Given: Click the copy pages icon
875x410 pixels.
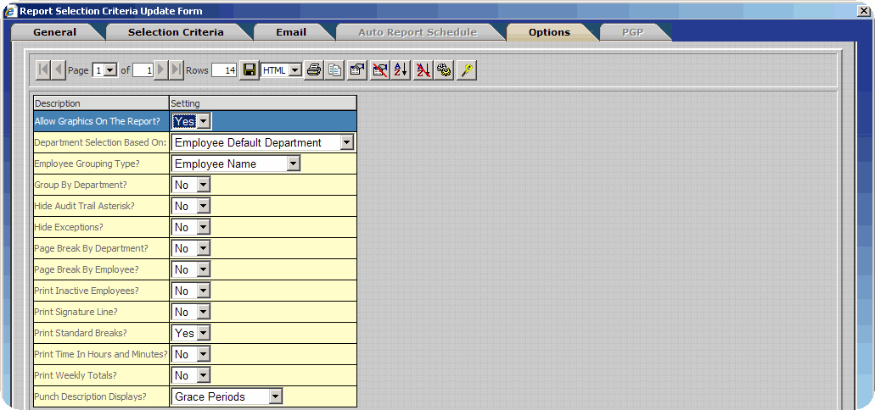Looking at the screenshot, I should tap(335, 70).
